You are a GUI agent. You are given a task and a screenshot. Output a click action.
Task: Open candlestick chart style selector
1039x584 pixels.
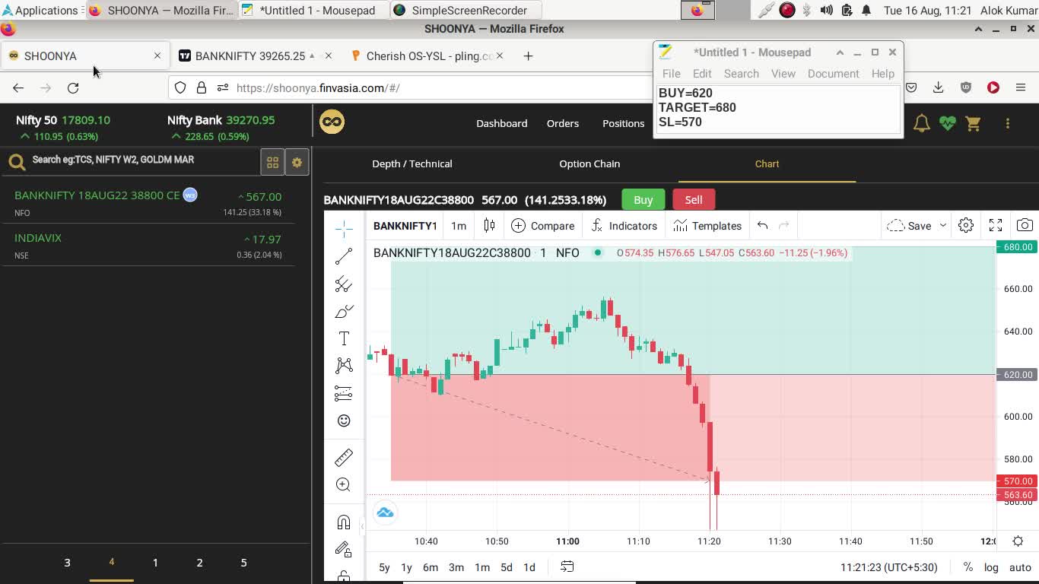[489, 226]
